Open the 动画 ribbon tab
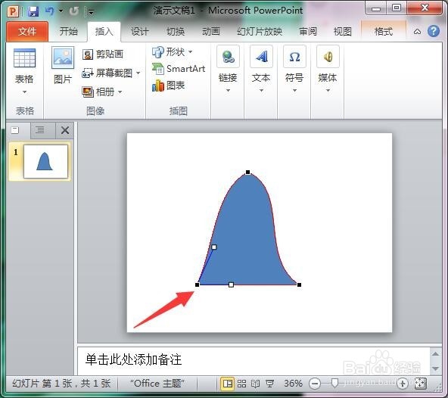The width and height of the screenshot is (448, 398). point(211,32)
